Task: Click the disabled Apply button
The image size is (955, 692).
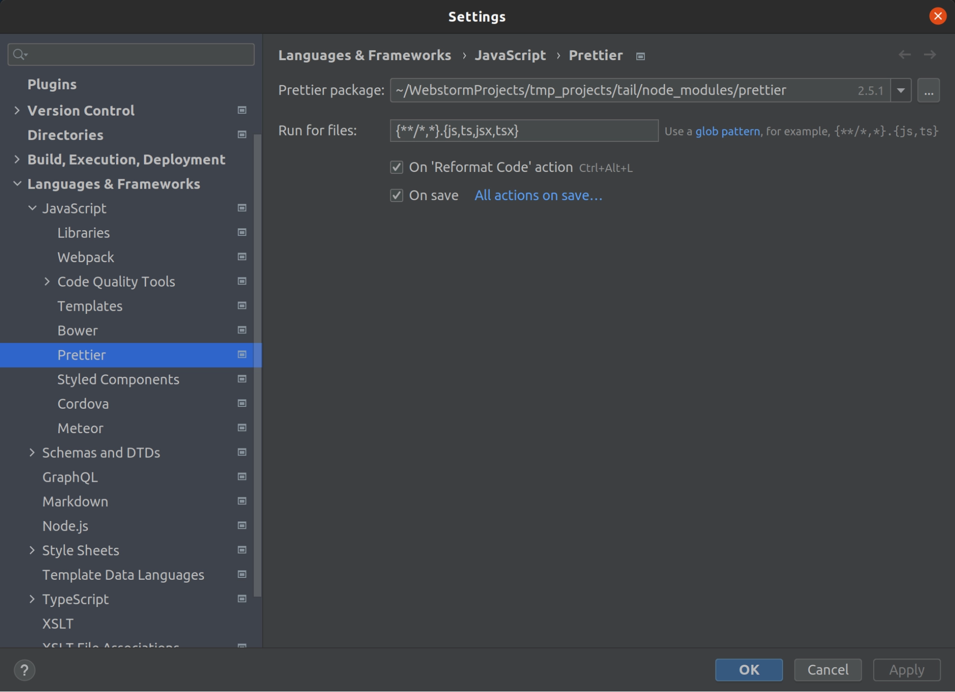Action: (907, 670)
